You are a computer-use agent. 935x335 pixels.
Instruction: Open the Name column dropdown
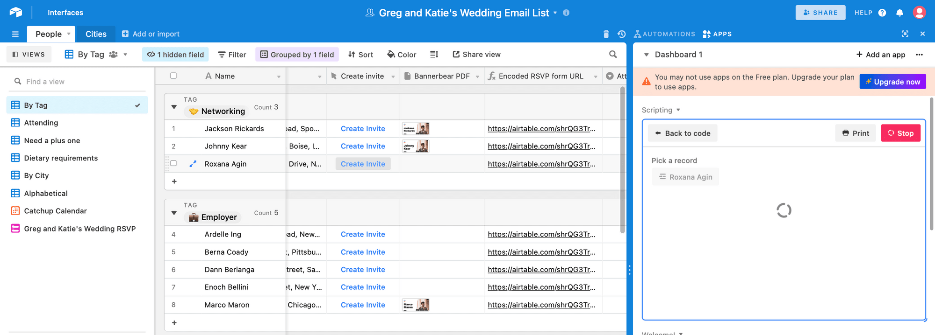click(279, 77)
